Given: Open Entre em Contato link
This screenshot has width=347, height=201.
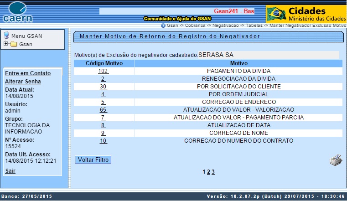Looking at the screenshot, I should (x=27, y=73).
